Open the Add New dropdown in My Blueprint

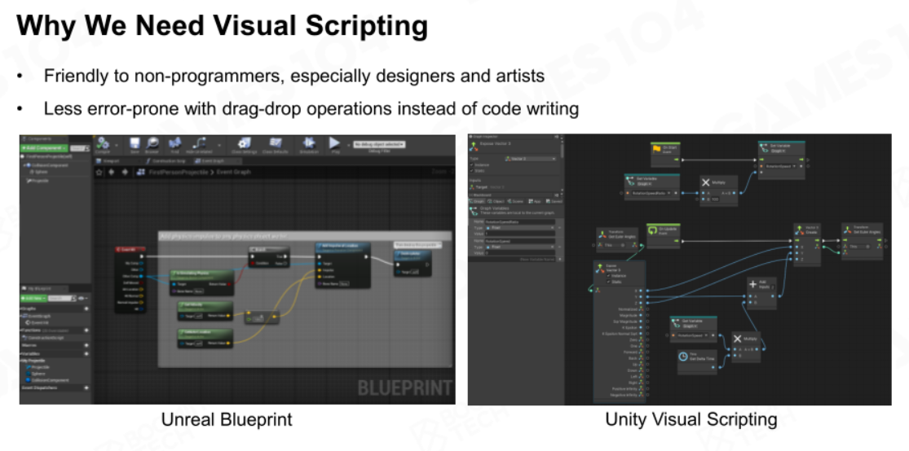pyautogui.click(x=33, y=298)
